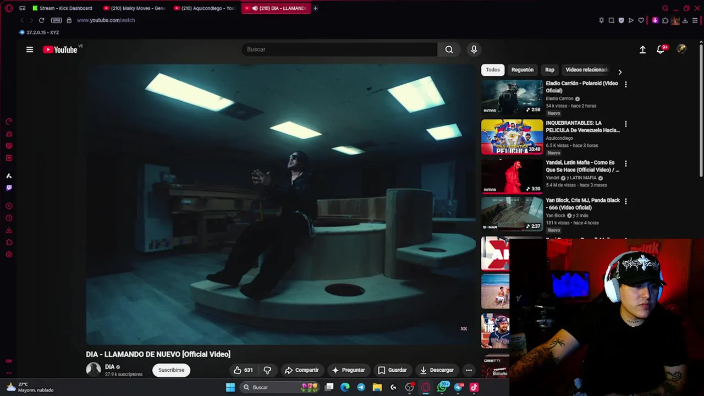The width and height of the screenshot is (704, 396).
Task: Switch to Malky Moves tab
Action: [x=135, y=8]
